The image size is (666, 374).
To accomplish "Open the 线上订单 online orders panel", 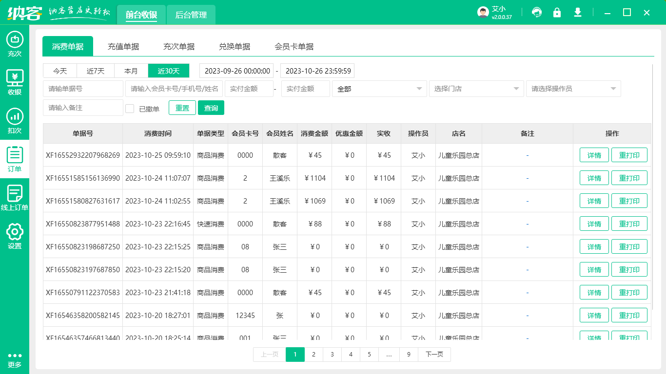I will point(15,197).
